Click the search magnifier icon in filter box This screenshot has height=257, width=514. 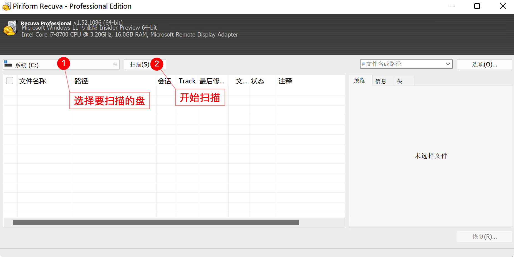[363, 64]
